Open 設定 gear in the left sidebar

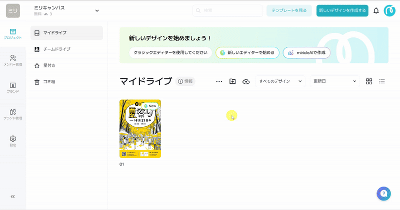click(13, 141)
